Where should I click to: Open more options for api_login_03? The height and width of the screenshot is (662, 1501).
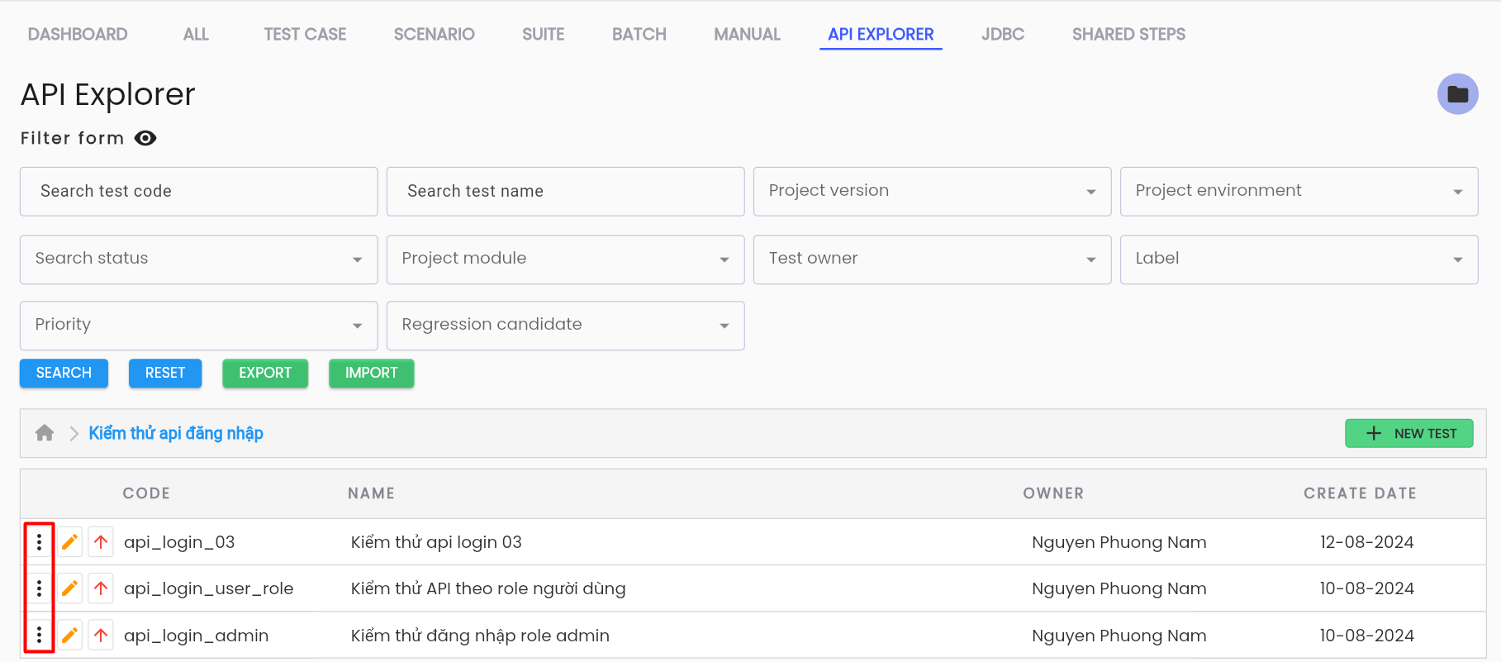coord(39,542)
